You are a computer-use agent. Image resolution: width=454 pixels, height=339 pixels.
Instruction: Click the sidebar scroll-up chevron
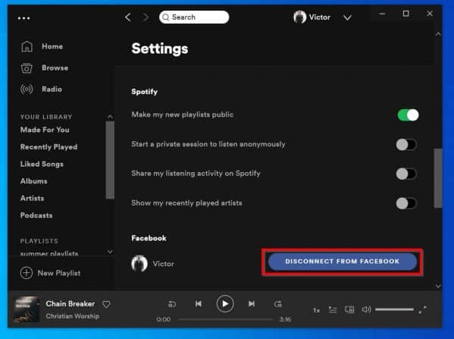tap(110, 117)
